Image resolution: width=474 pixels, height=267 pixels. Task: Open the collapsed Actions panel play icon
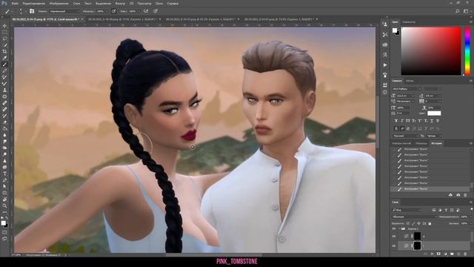click(x=385, y=65)
